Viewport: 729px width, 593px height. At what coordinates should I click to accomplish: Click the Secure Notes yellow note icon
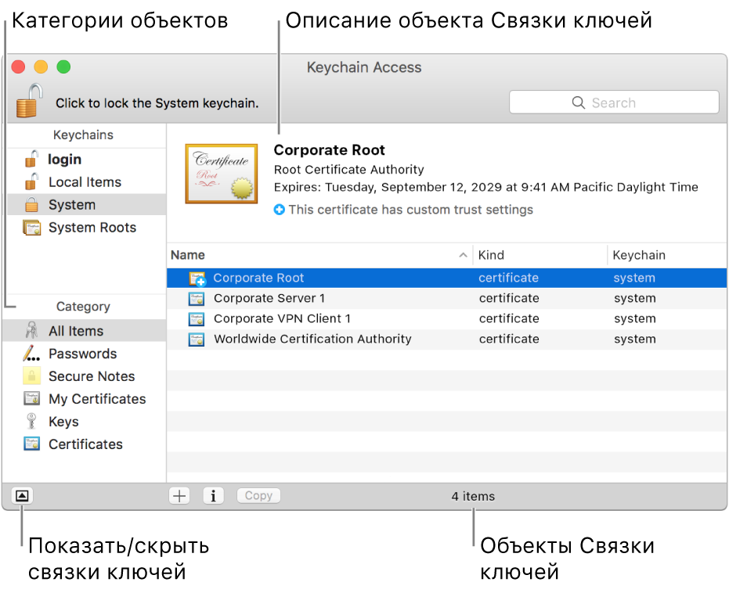tap(31, 376)
